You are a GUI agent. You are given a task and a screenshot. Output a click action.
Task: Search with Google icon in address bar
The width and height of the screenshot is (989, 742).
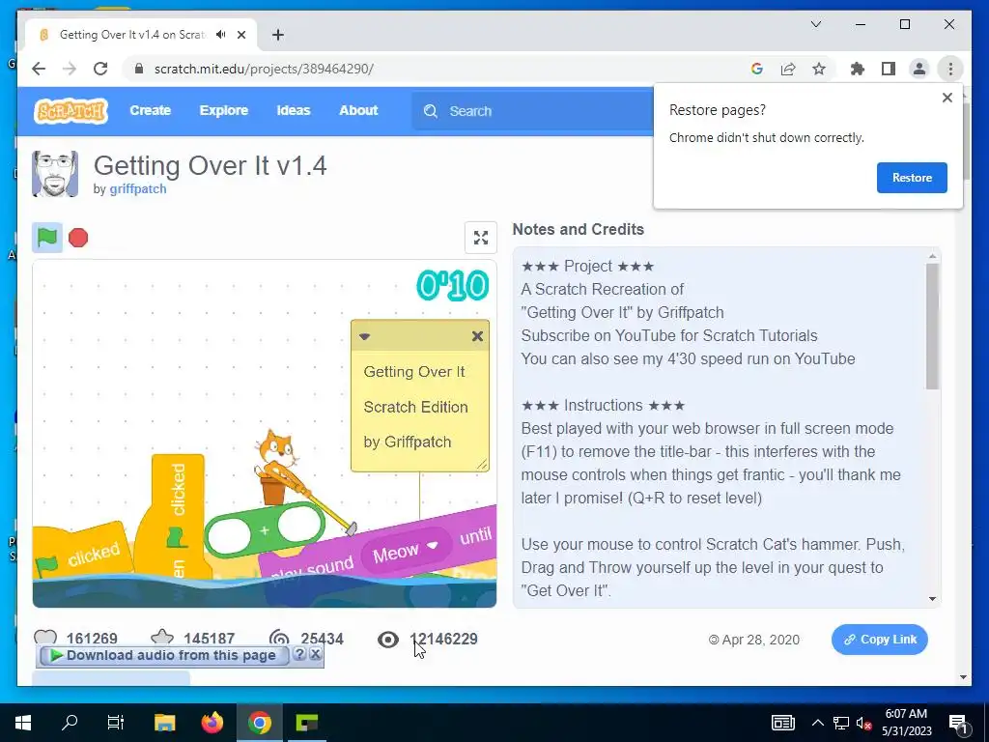(757, 69)
